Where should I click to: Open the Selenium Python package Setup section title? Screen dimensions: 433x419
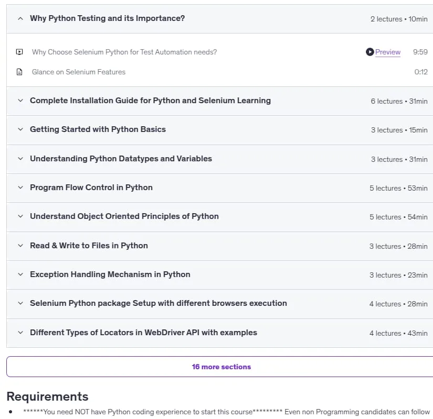pyautogui.click(x=158, y=303)
